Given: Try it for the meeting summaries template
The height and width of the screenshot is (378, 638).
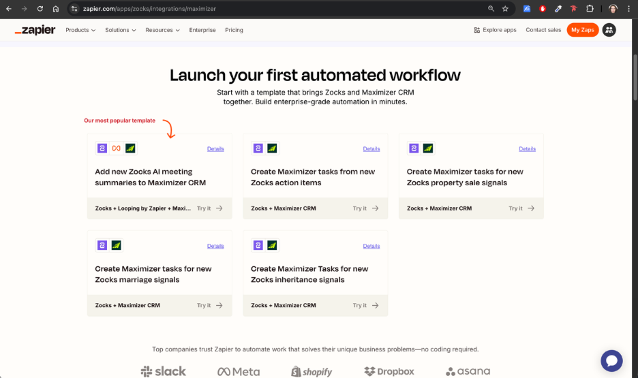Looking at the screenshot, I should coord(209,208).
